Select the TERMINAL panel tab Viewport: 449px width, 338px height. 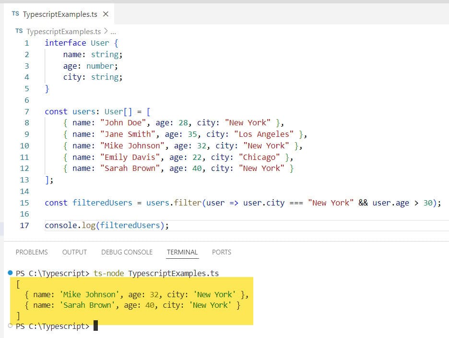182,252
